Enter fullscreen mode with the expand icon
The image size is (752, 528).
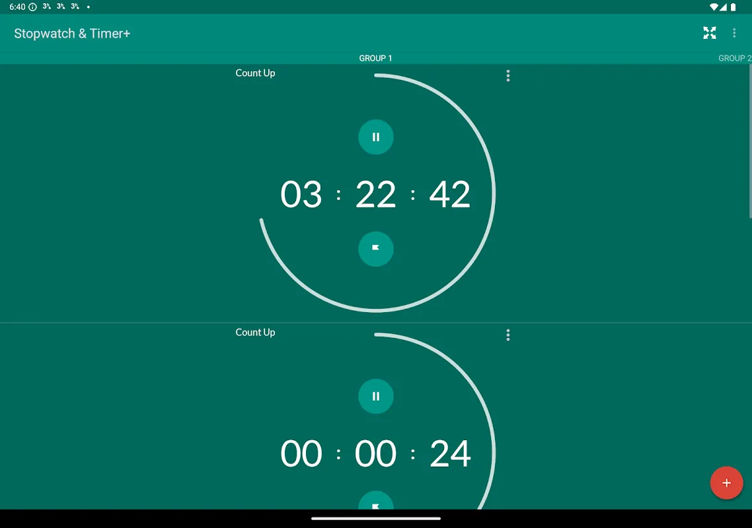(709, 33)
